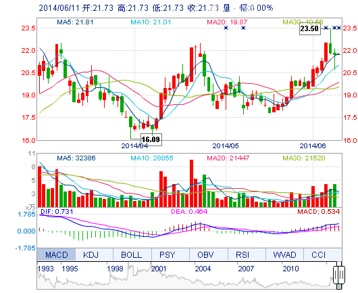Select 2007 on the overview timeline
This screenshot has height=293, width=358.
coord(246,269)
